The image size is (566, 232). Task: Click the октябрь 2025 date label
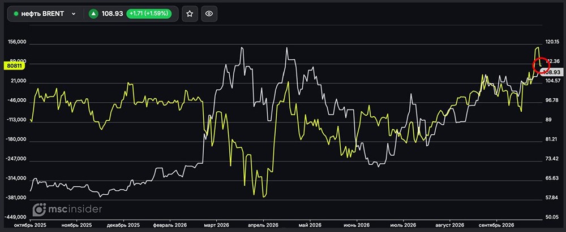[x=29, y=225]
